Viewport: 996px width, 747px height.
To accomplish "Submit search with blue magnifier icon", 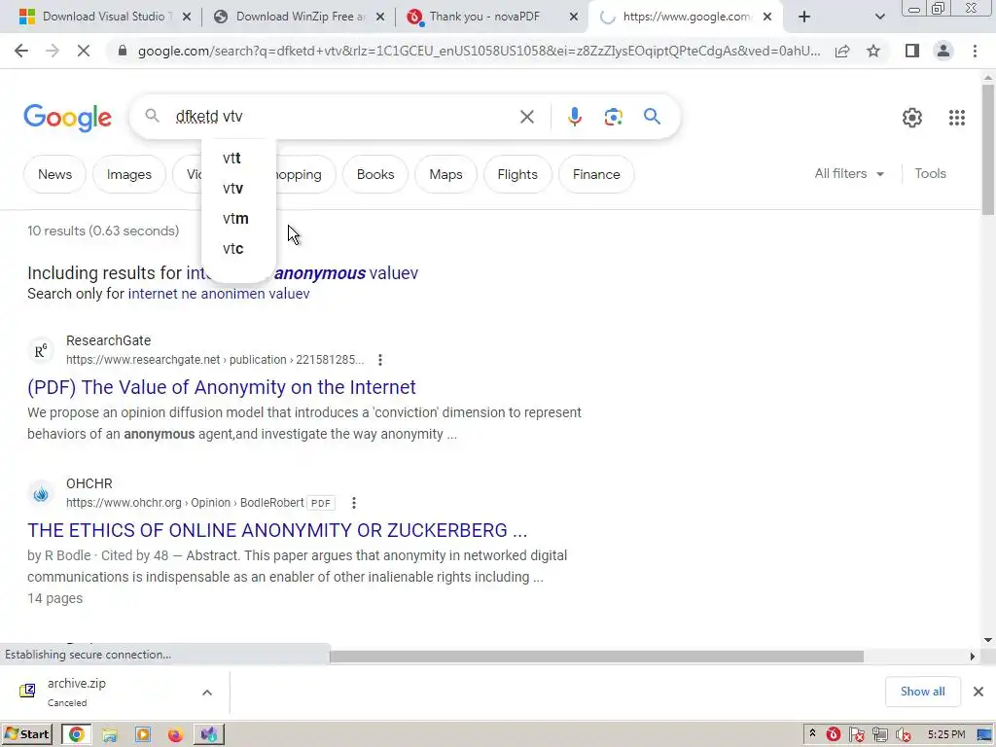I will [652, 117].
